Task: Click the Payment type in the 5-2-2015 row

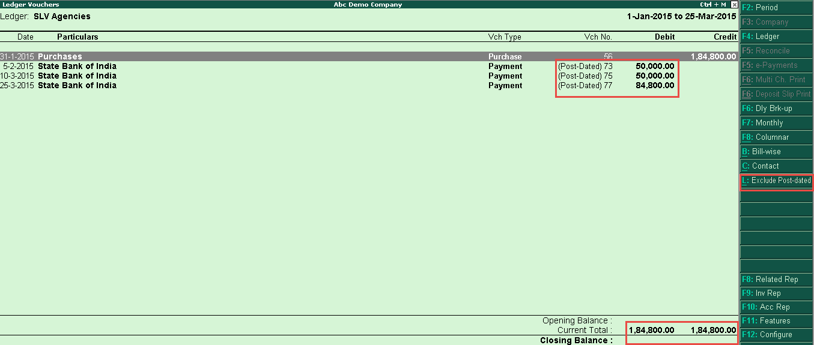Action: (x=505, y=66)
